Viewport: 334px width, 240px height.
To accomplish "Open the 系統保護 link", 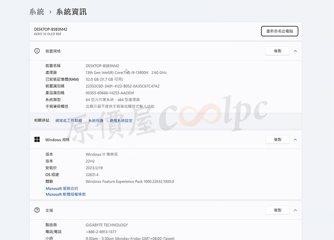I will [x=96, y=120].
